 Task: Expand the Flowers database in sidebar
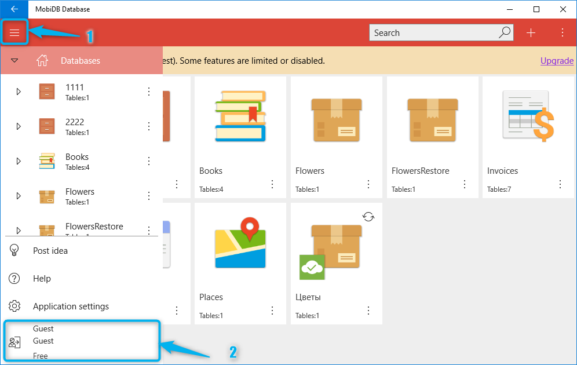[x=19, y=196]
